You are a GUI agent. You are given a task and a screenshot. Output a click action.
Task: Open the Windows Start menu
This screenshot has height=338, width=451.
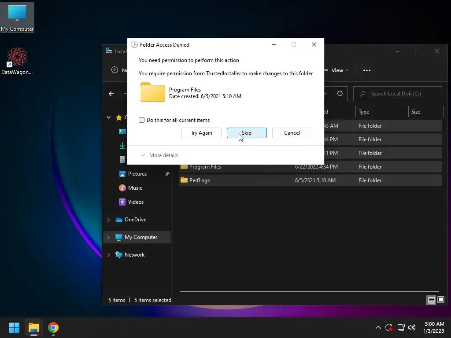click(x=14, y=327)
